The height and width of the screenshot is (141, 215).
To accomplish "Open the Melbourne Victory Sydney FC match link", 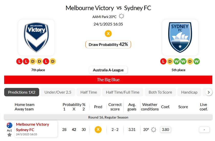I will (33, 127).
